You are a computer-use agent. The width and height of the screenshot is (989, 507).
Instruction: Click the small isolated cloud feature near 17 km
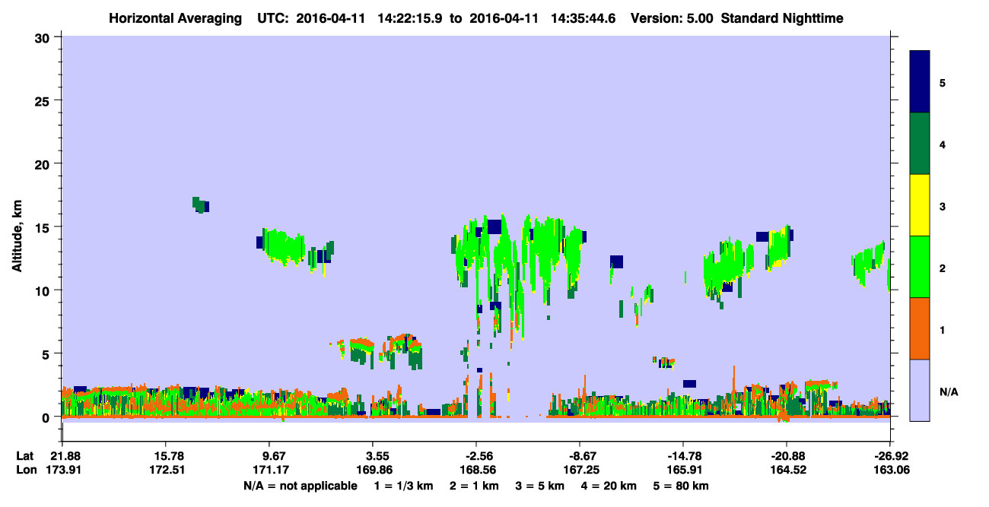[201, 204]
